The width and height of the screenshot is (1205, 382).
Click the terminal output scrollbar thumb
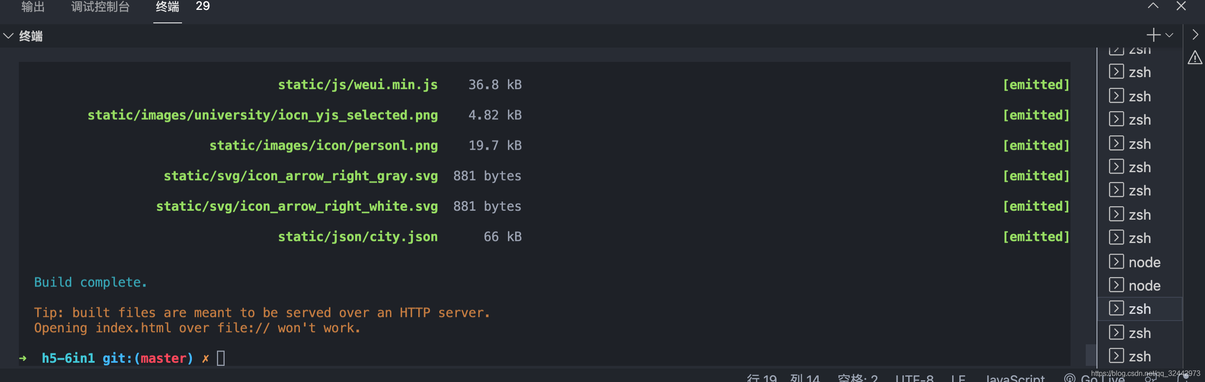pyautogui.click(x=1090, y=355)
